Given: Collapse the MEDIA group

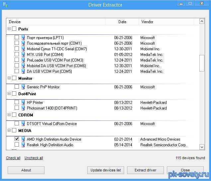Looking at the screenshot, I should coord(9,130).
